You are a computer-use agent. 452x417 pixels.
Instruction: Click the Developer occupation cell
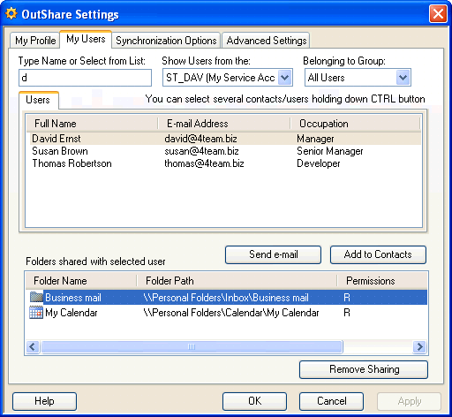[x=319, y=163]
